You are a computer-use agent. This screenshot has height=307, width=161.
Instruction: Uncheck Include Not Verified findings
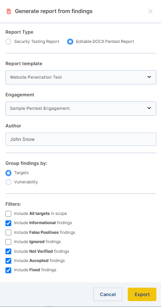click(x=8, y=251)
